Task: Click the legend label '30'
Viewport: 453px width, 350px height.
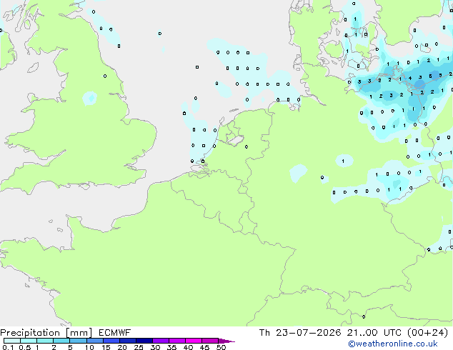Action: click(x=155, y=347)
